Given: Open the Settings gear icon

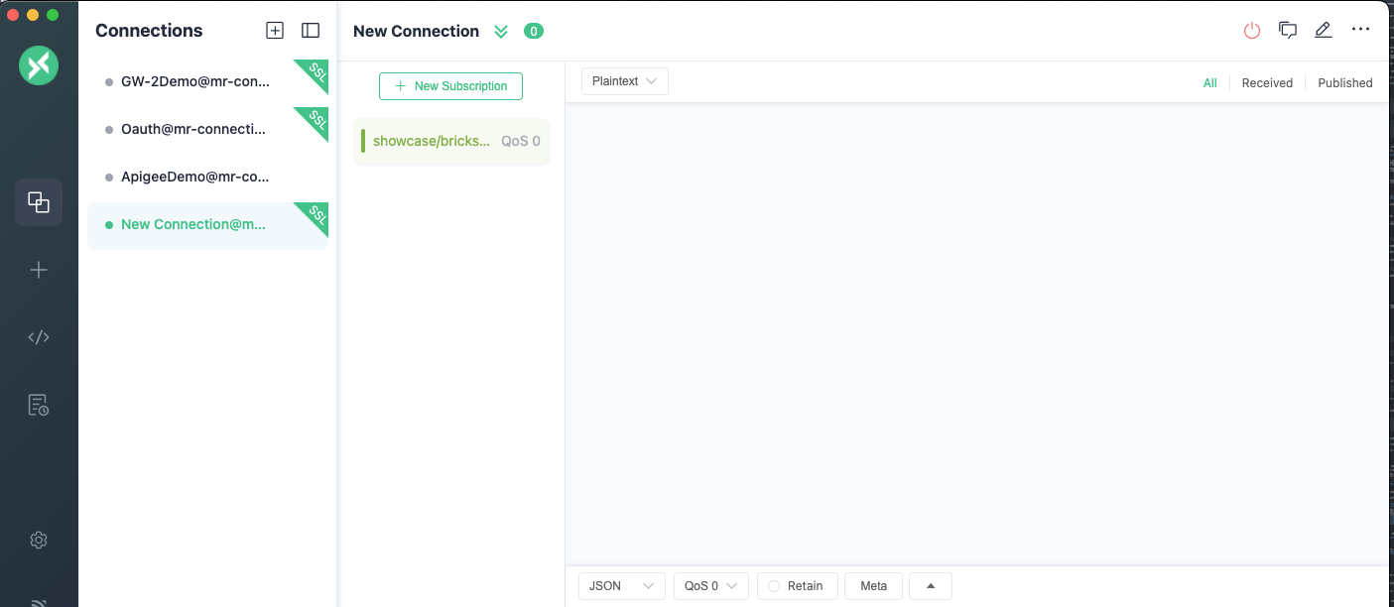Looking at the screenshot, I should click(39, 541).
